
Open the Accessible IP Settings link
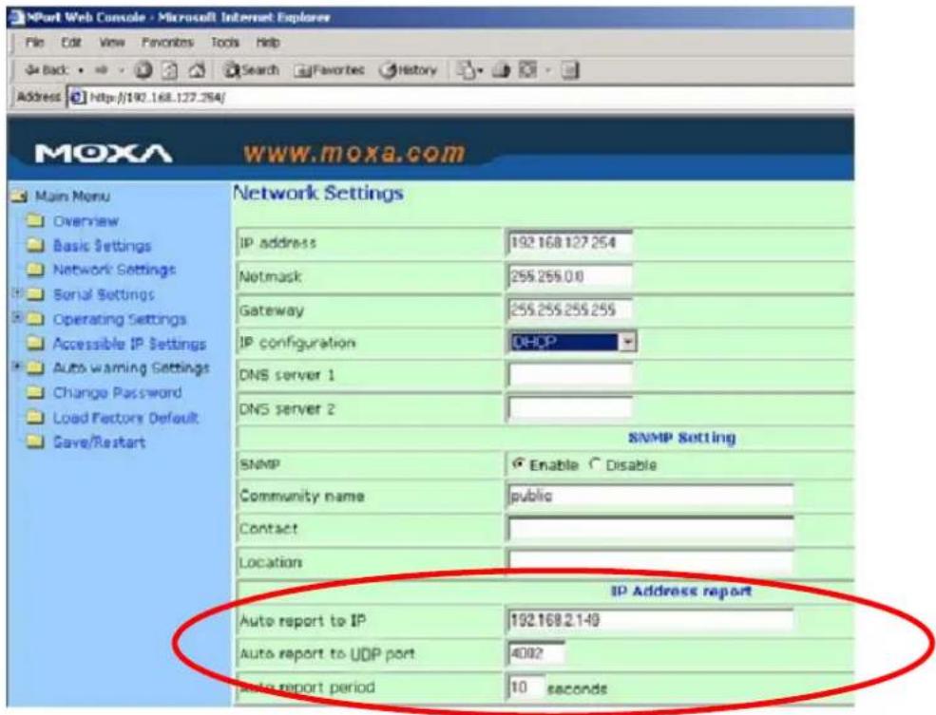[129, 344]
